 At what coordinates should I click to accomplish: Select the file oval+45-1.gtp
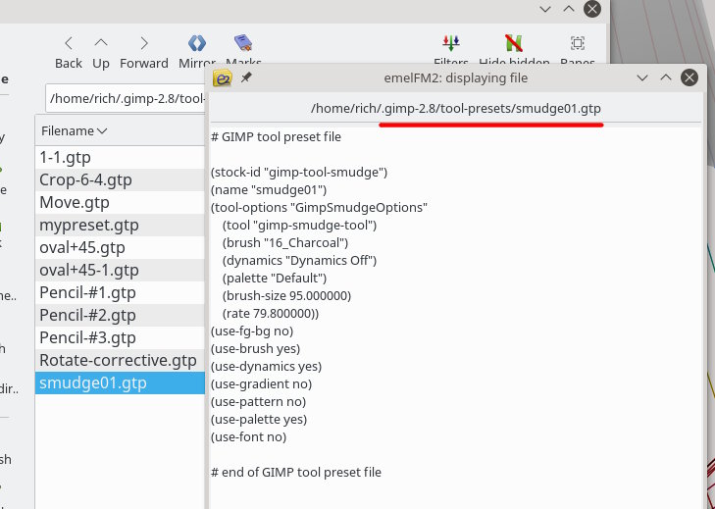coord(120,270)
